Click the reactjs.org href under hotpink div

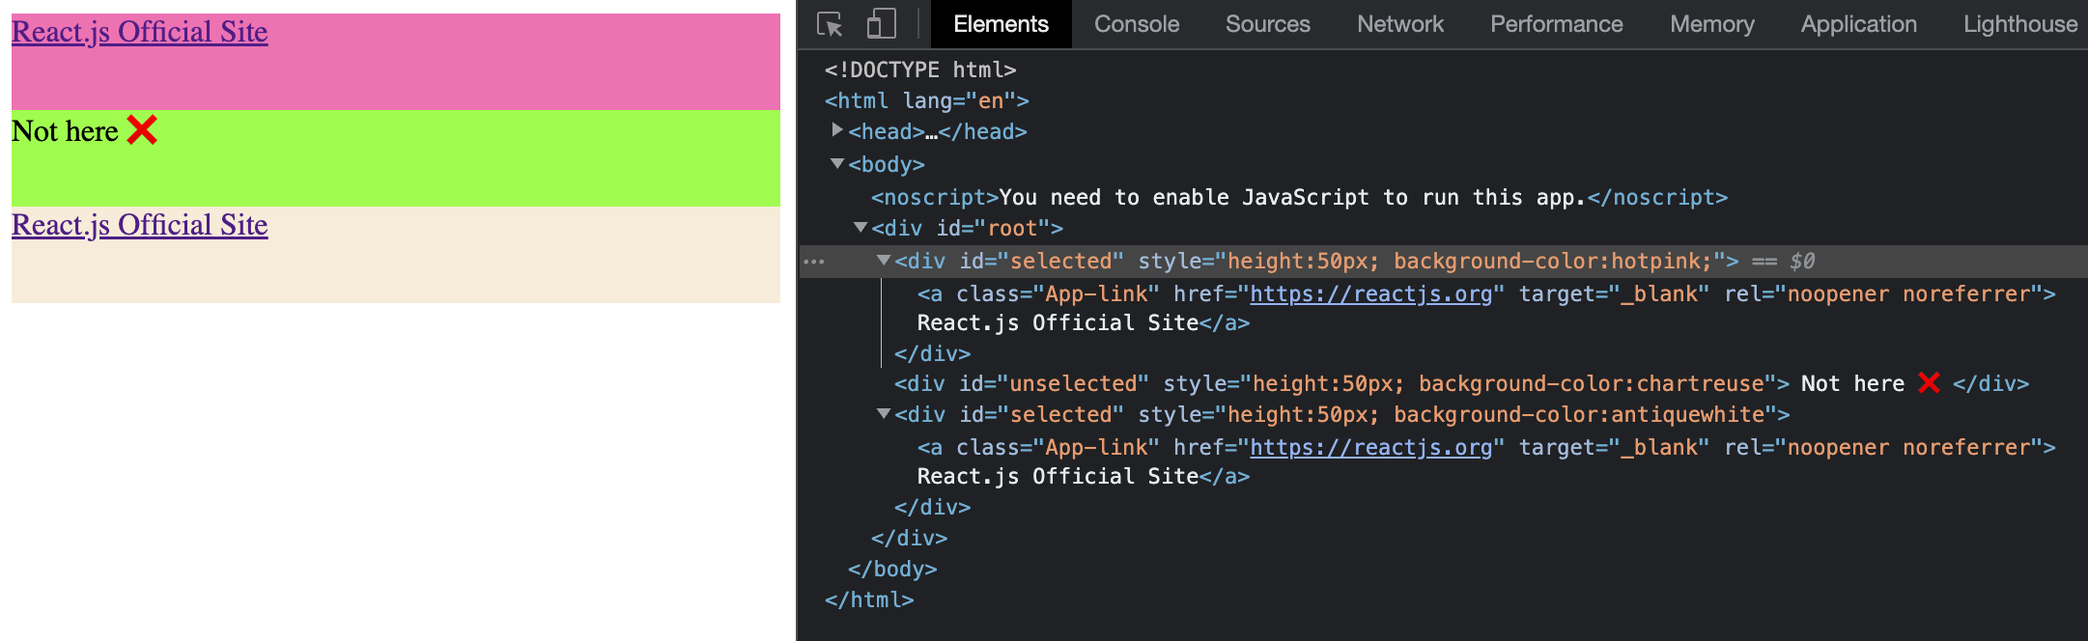(1371, 293)
